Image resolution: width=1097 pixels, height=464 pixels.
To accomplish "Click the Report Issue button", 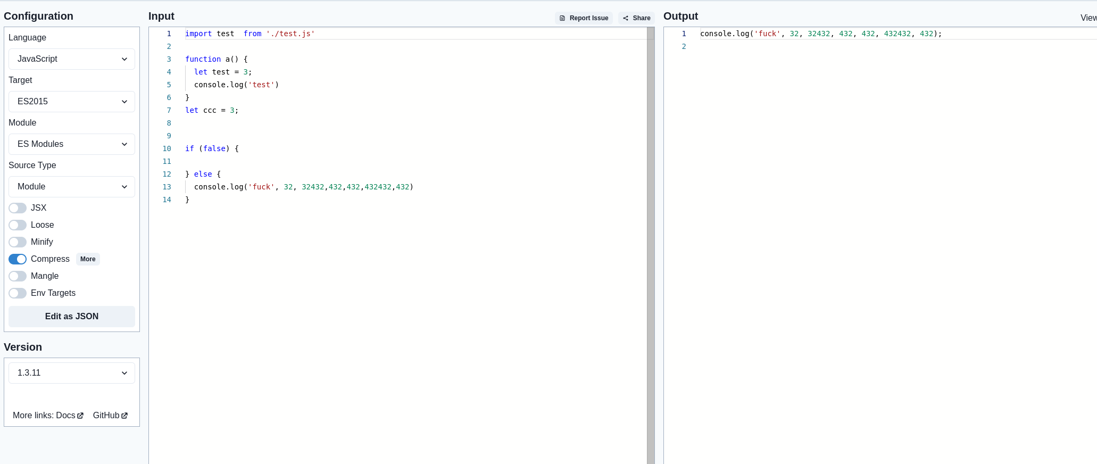I will point(584,18).
